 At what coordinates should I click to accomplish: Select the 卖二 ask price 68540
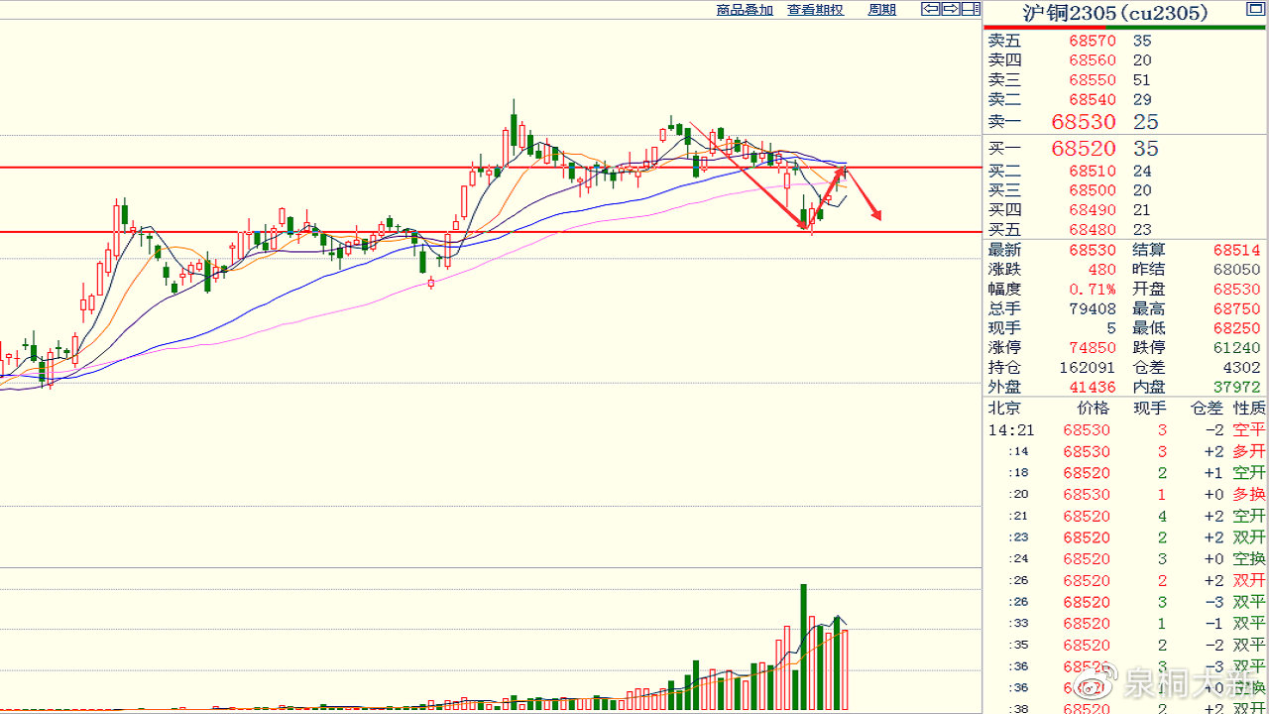[1093, 100]
